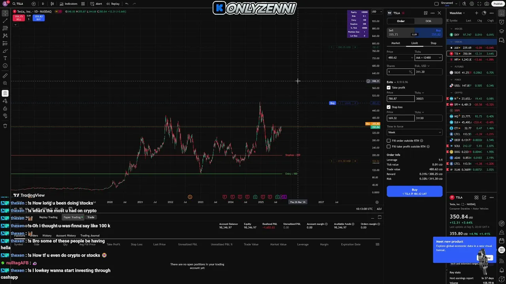This screenshot has width=506, height=284.
Task: Click Buy 1 TSLA order button
Action: point(414,191)
